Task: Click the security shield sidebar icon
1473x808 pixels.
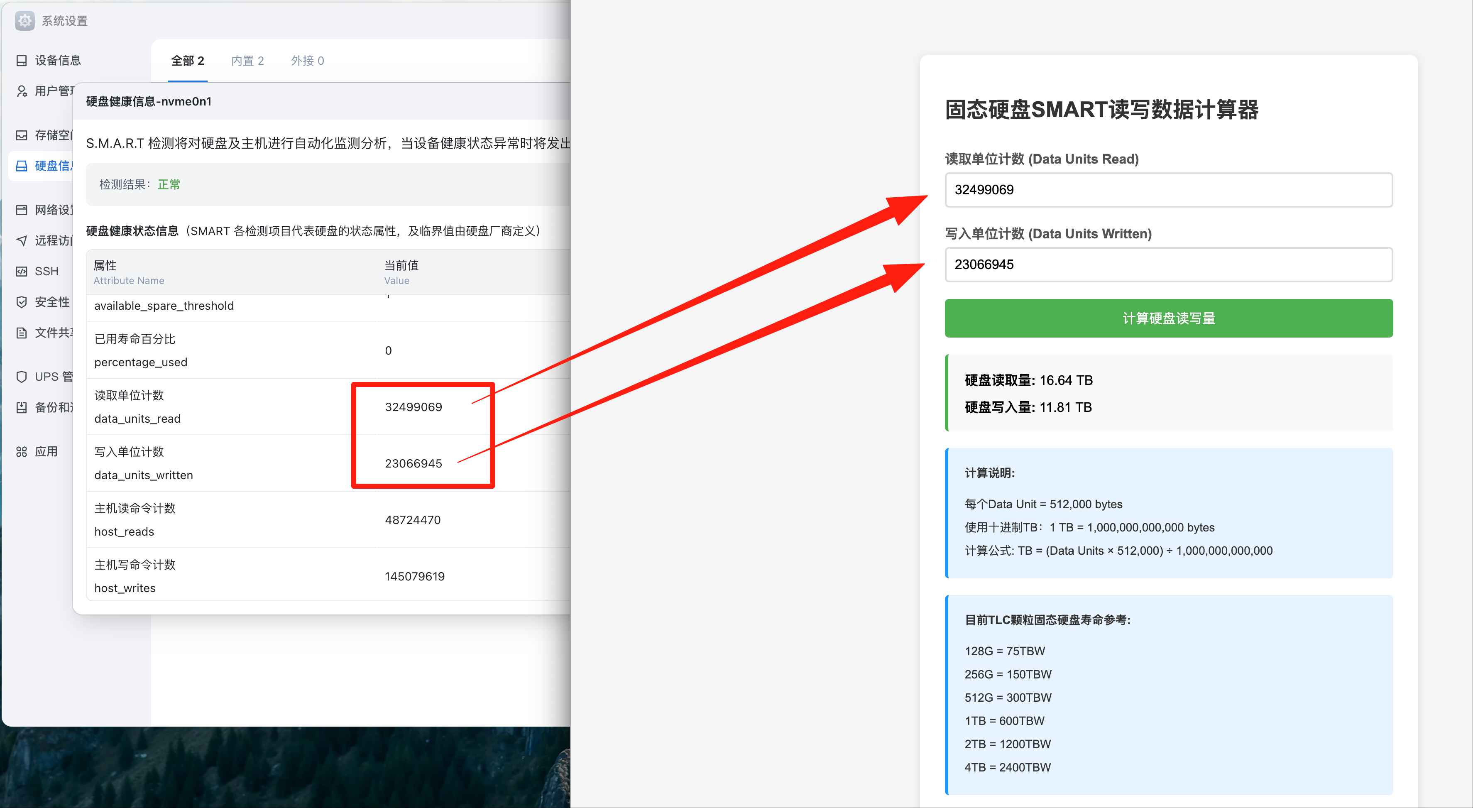Action: click(x=22, y=302)
